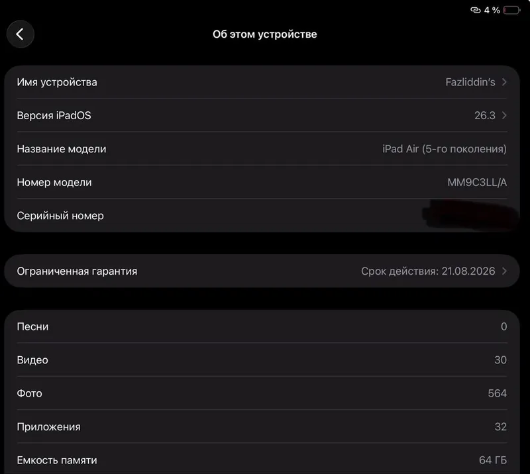This screenshot has height=474, width=530.
Task: Expand iPadOS version 26.3 chevron
Action: tap(504, 116)
